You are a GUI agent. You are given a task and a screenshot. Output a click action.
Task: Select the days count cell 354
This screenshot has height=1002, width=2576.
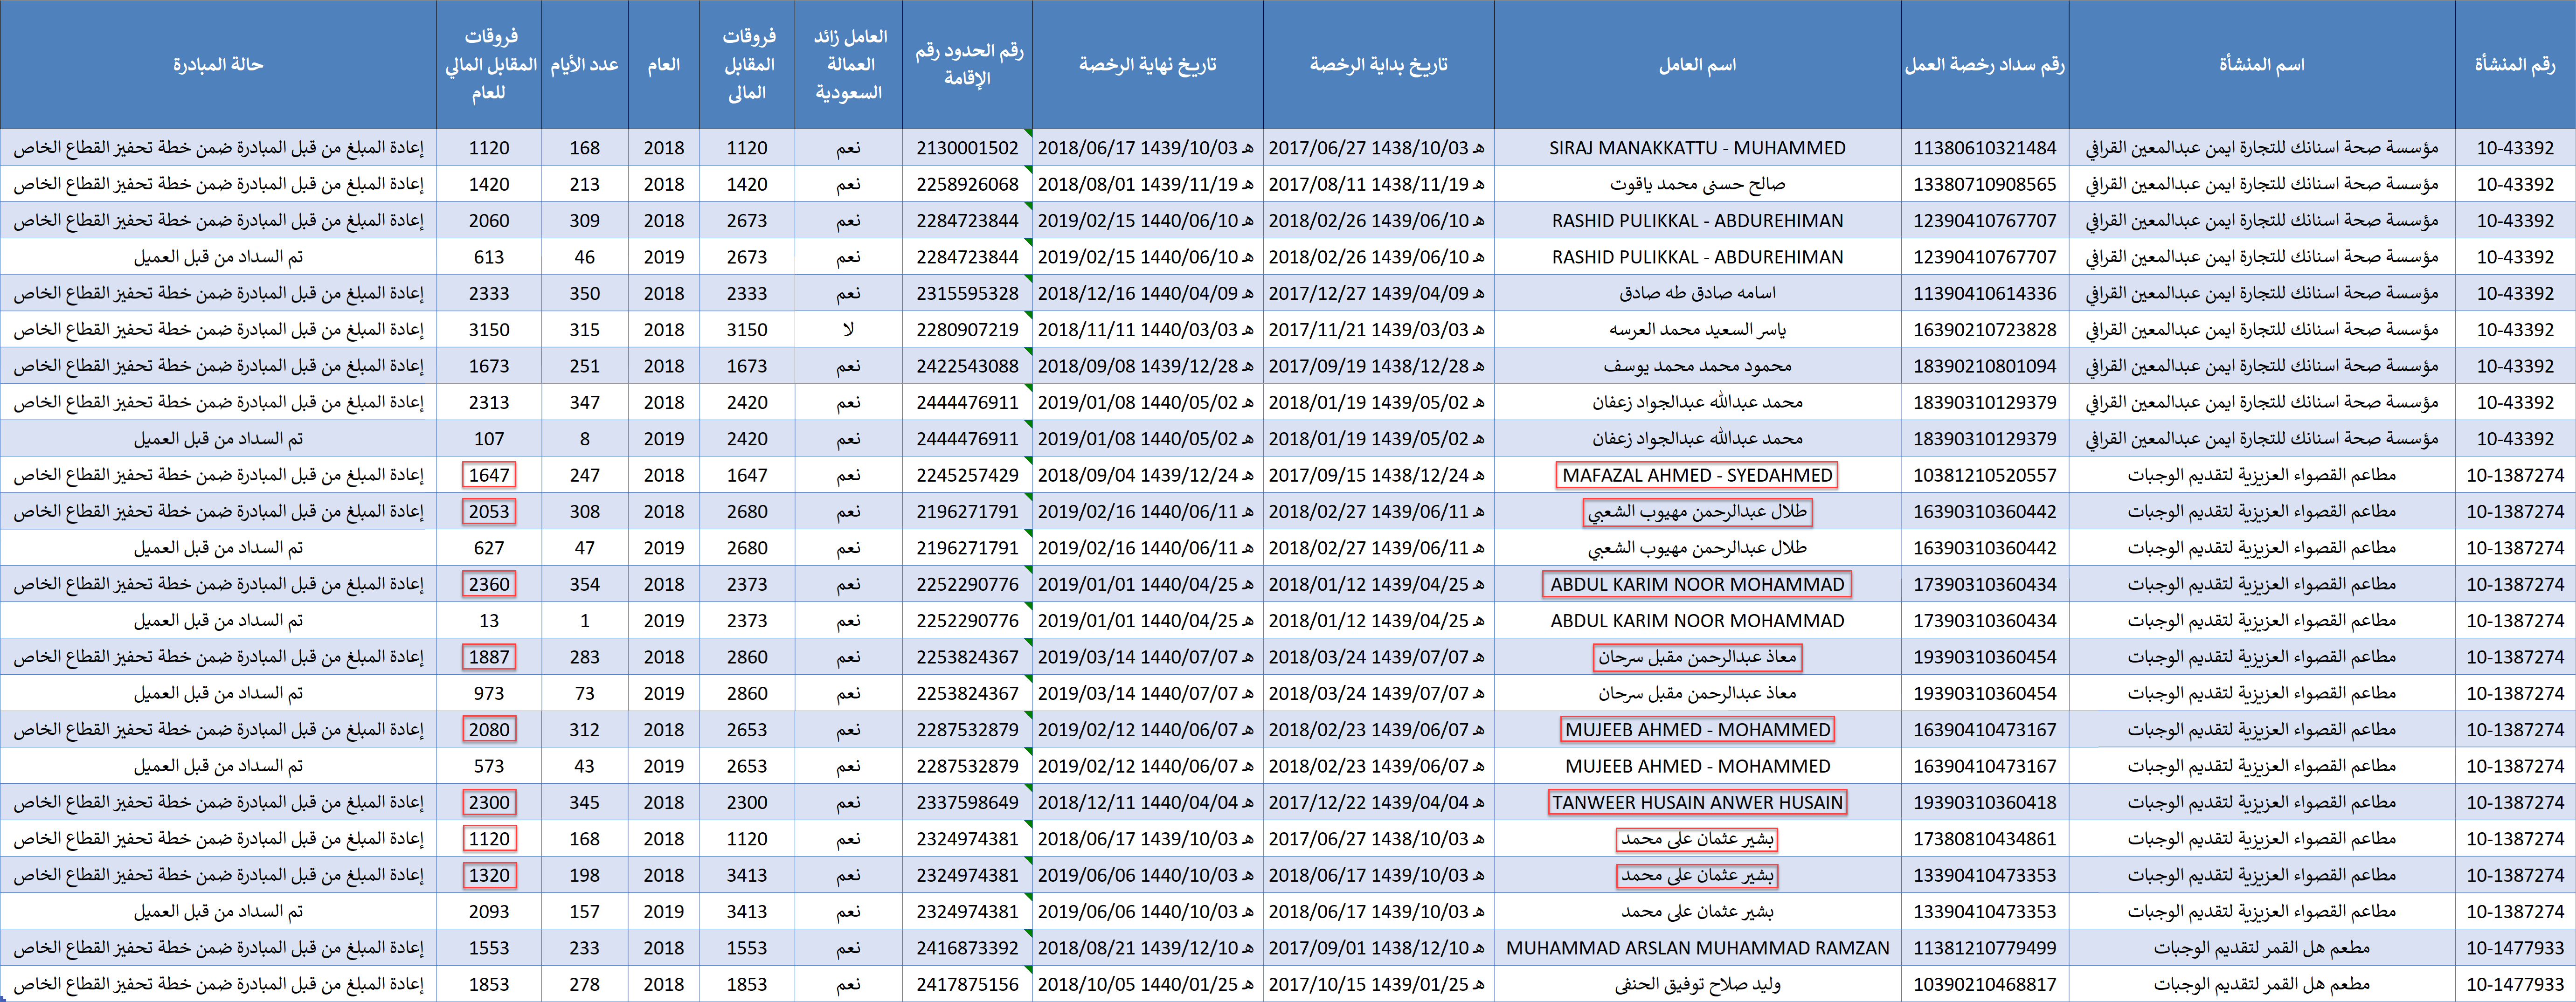click(x=584, y=584)
